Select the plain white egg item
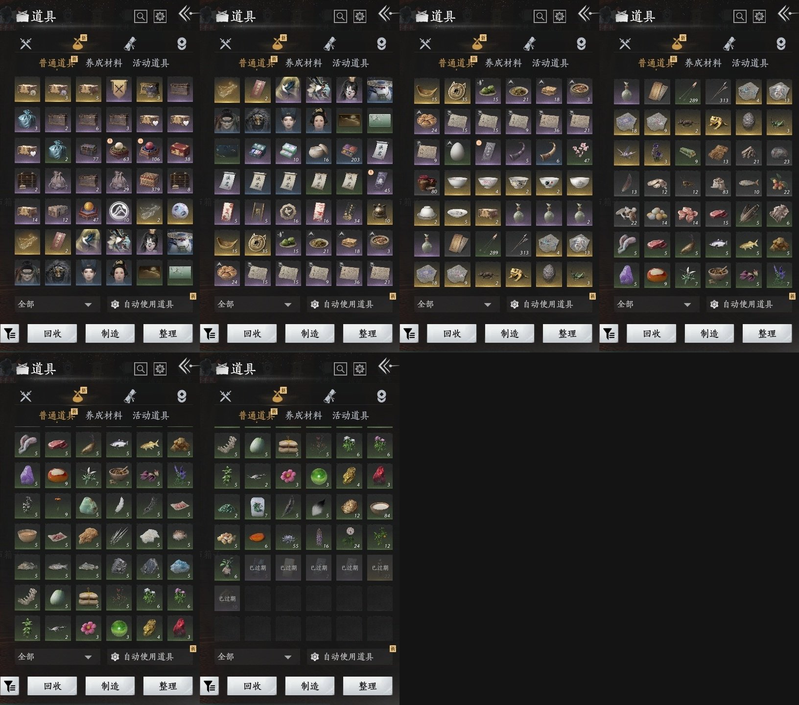Screen dimensions: 799x705 pos(457,151)
